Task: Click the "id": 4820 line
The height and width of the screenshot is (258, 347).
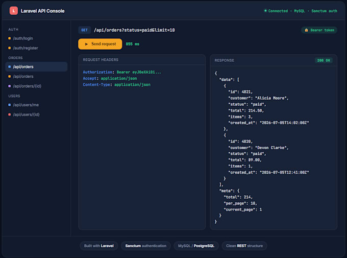Action: pyautogui.click(x=240, y=142)
